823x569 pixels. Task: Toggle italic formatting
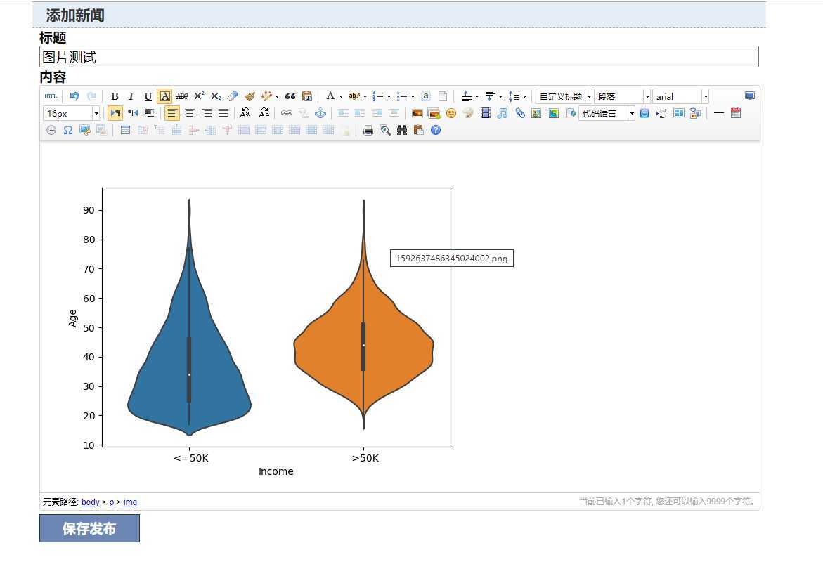click(x=131, y=96)
